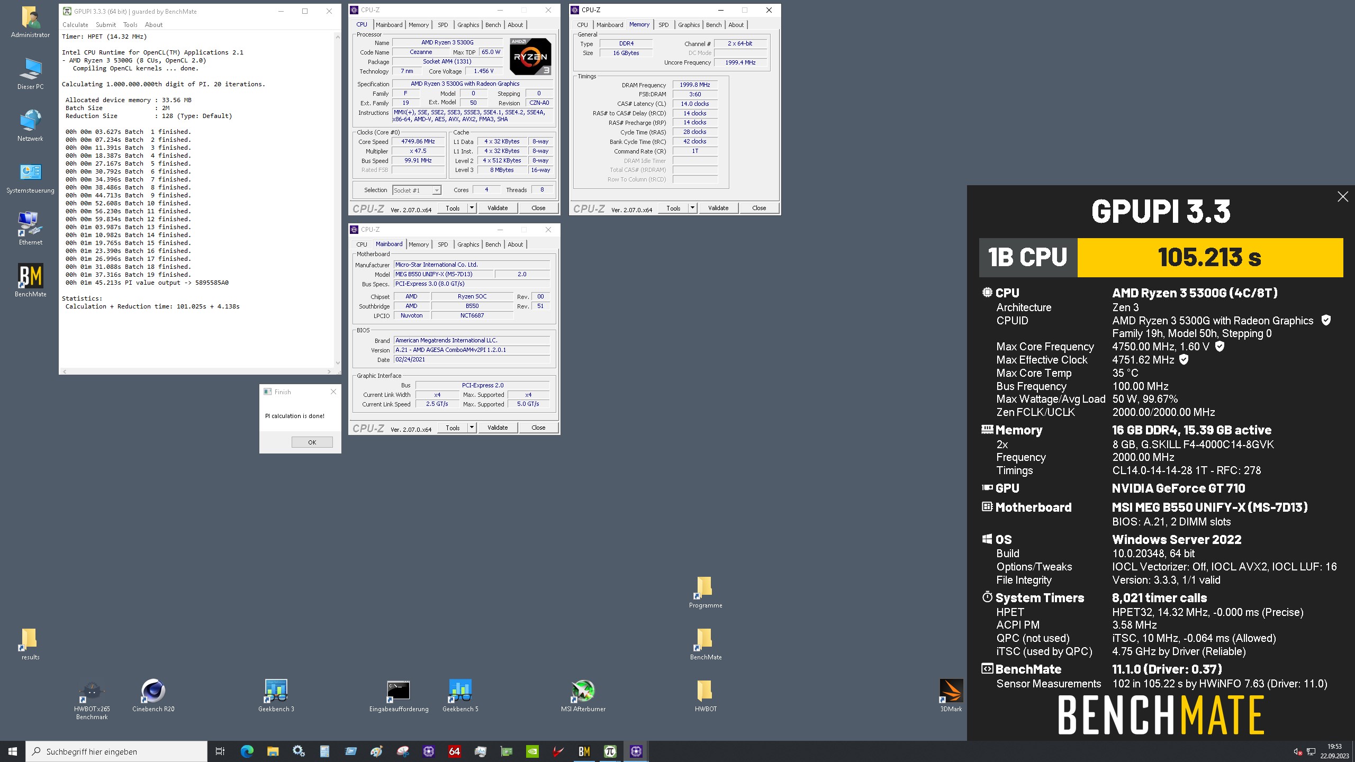Click the DRAM Frequency 1999.8 MHz value
This screenshot has height=762, width=1355.
694,85
